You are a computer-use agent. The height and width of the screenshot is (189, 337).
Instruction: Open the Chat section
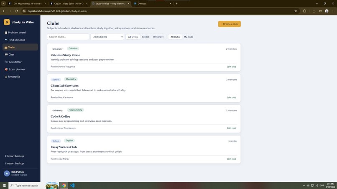pos(20,55)
